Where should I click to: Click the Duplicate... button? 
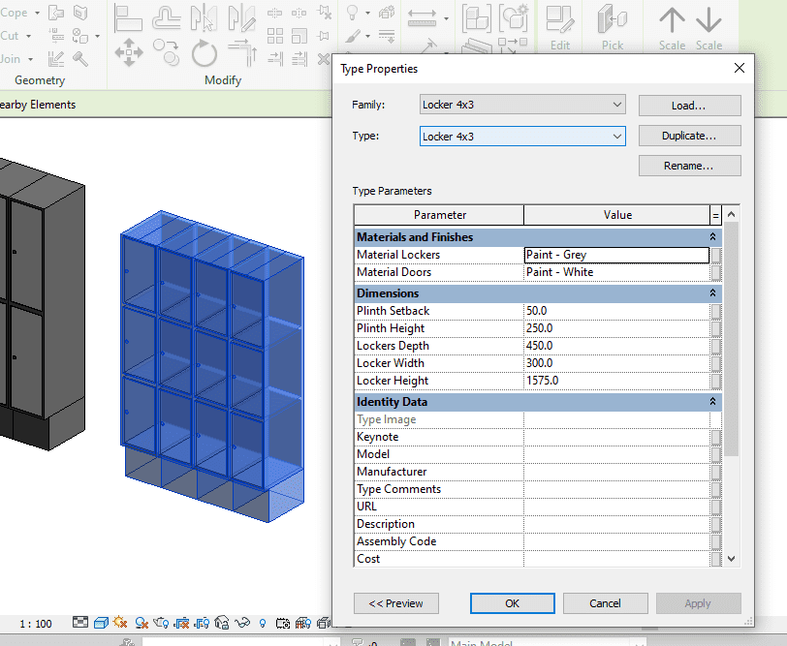coord(689,136)
